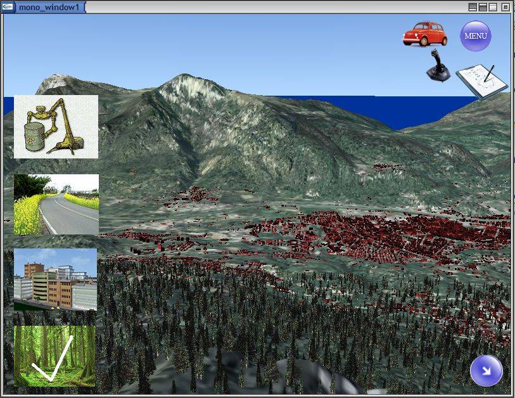Open the clipboard notes icon
The image size is (515, 398).
(482, 81)
